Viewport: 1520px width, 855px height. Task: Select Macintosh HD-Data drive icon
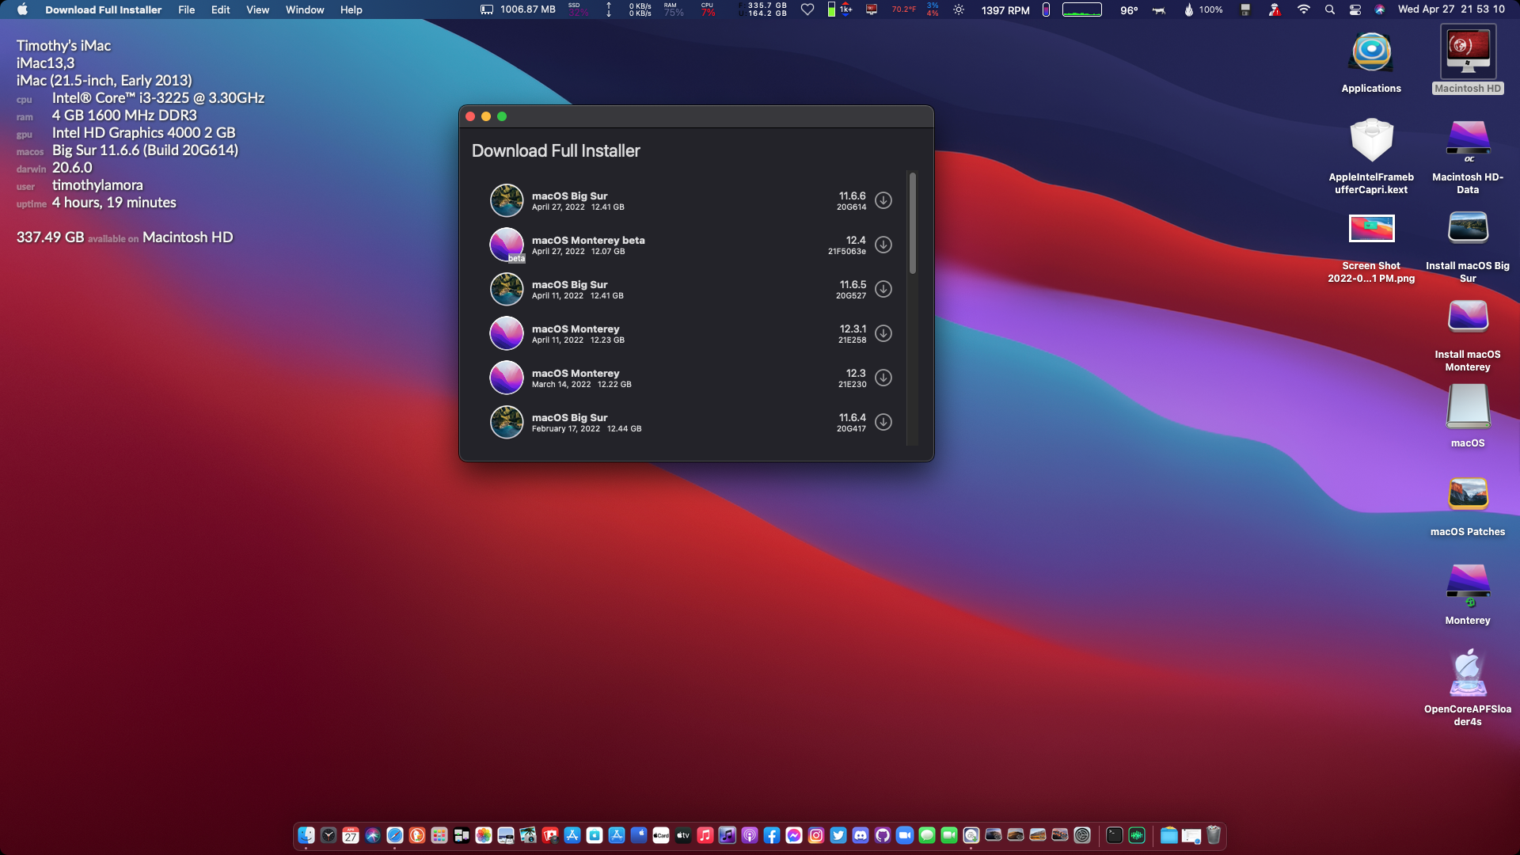click(1468, 141)
